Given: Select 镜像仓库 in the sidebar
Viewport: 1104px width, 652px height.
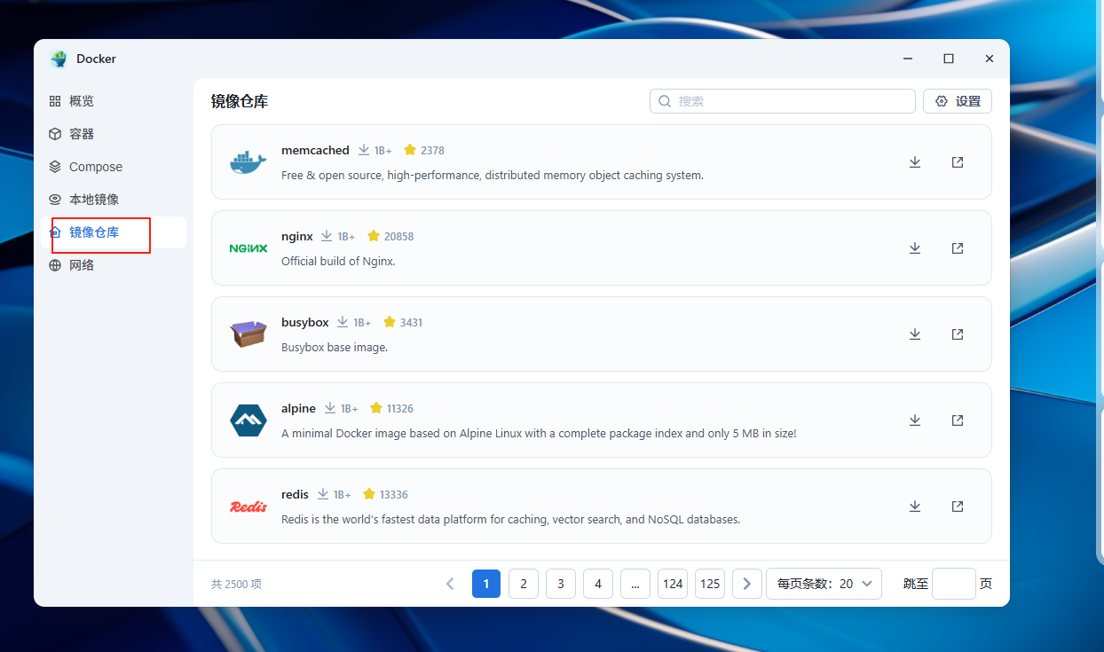Looking at the screenshot, I should (x=114, y=232).
